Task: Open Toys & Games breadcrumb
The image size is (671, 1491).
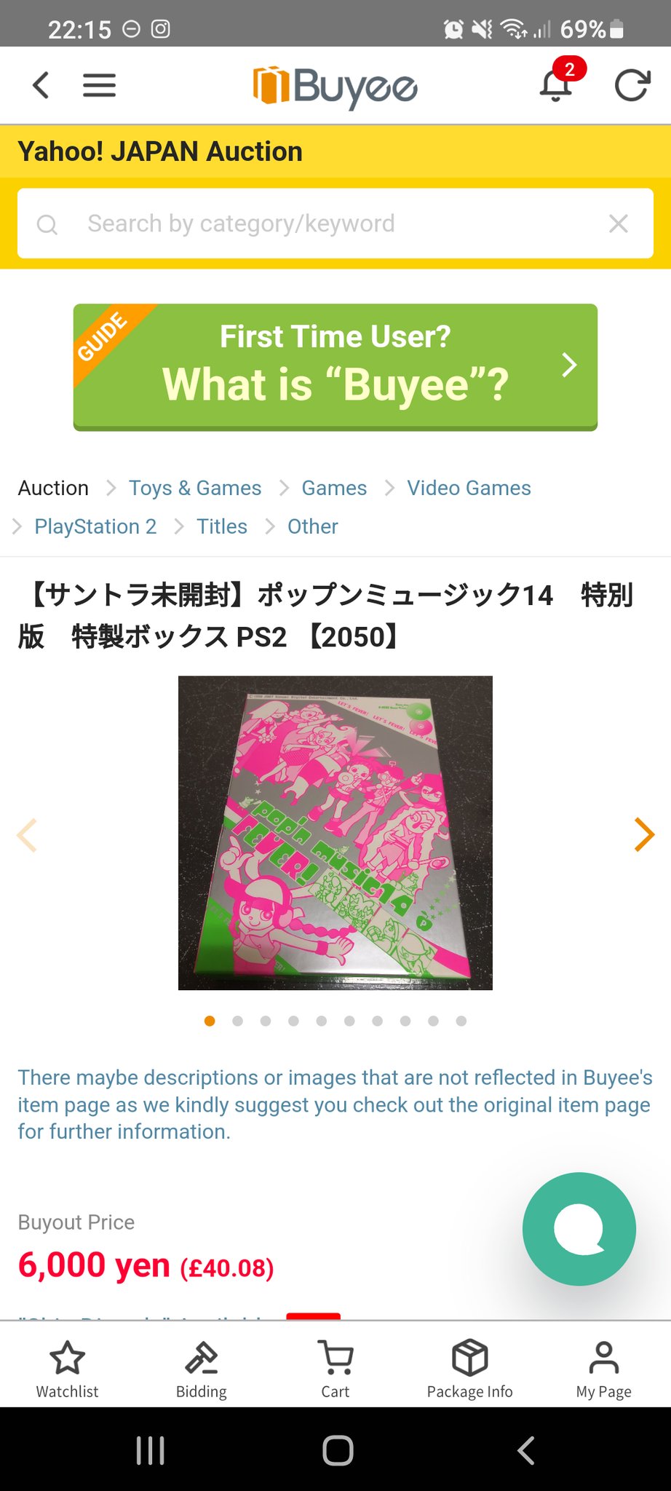Action: tap(195, 488)
